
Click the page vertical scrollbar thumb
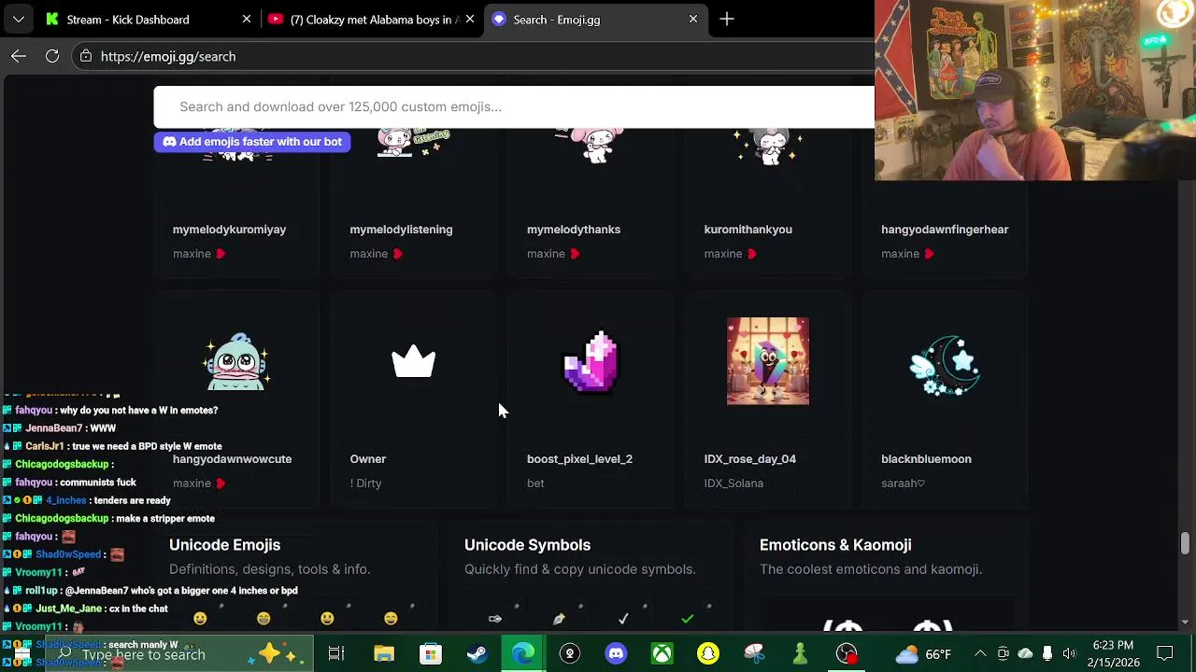1186,543
